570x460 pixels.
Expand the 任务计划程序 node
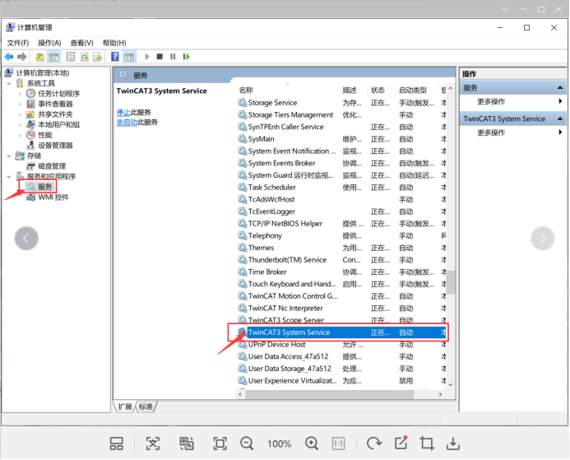tap(20, 94)
